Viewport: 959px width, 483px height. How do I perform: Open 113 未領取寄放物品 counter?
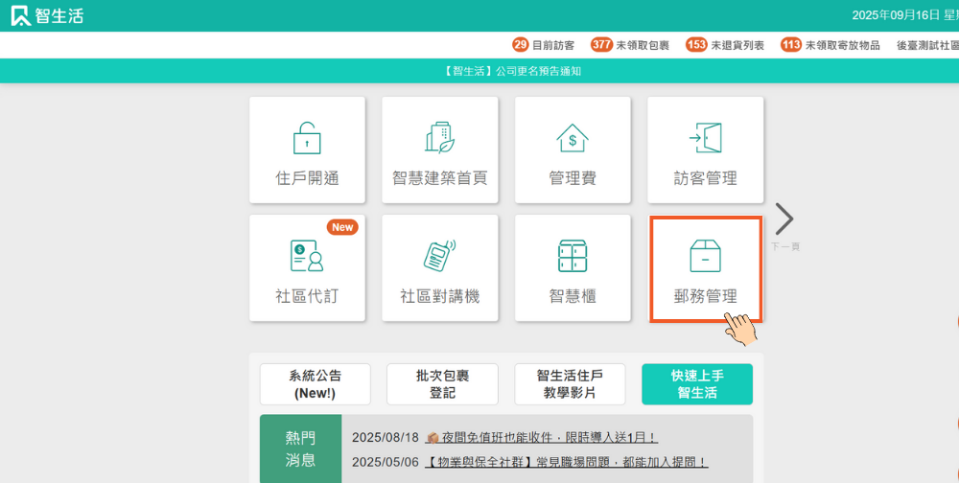pos(830,45)
